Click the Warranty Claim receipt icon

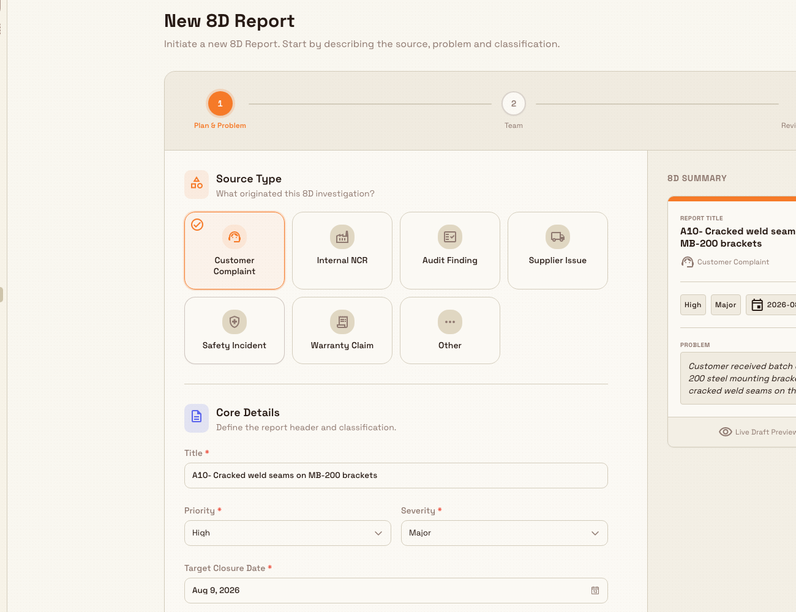pos(342,322)
